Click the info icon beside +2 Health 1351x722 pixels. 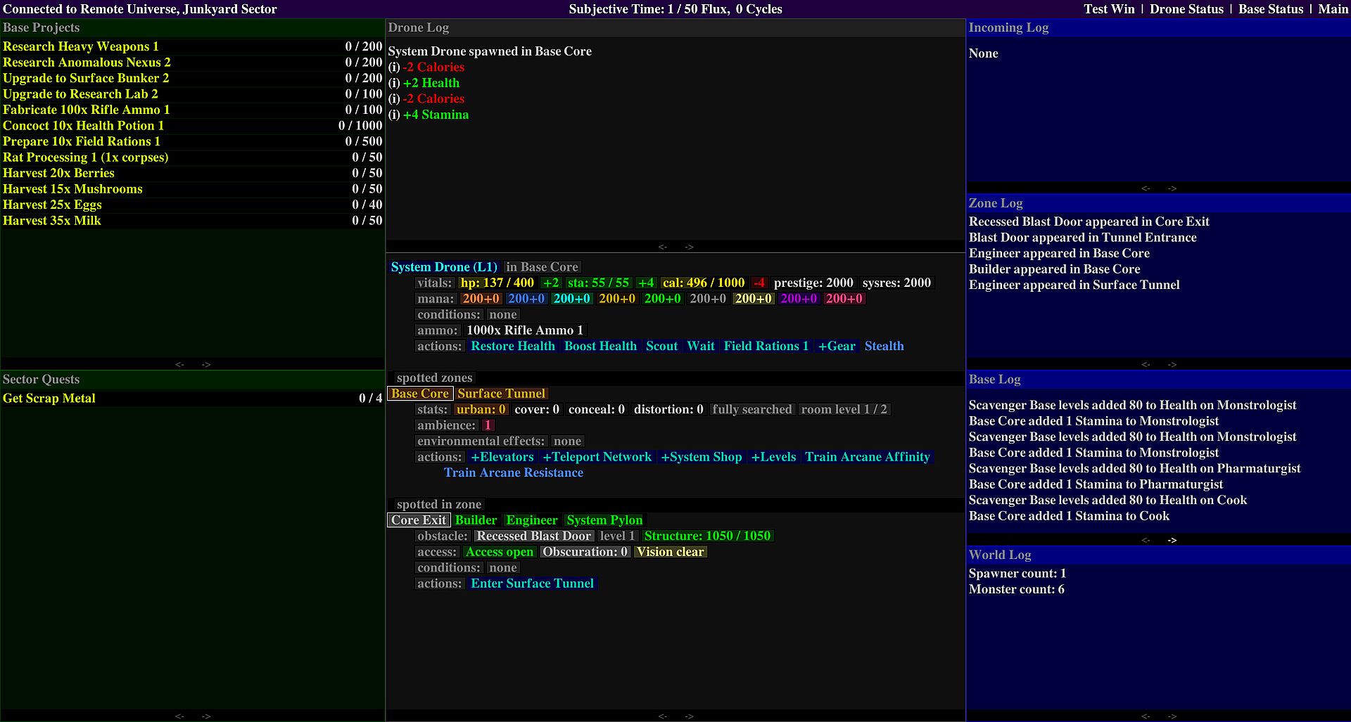coord(394,84)
